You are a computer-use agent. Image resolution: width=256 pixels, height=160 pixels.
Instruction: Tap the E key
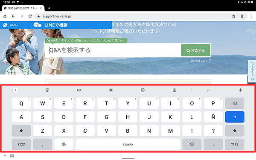tap(64, 103)
